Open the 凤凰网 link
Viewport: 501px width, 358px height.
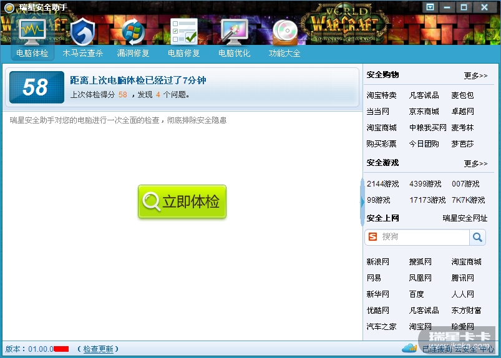click(420, 278)
